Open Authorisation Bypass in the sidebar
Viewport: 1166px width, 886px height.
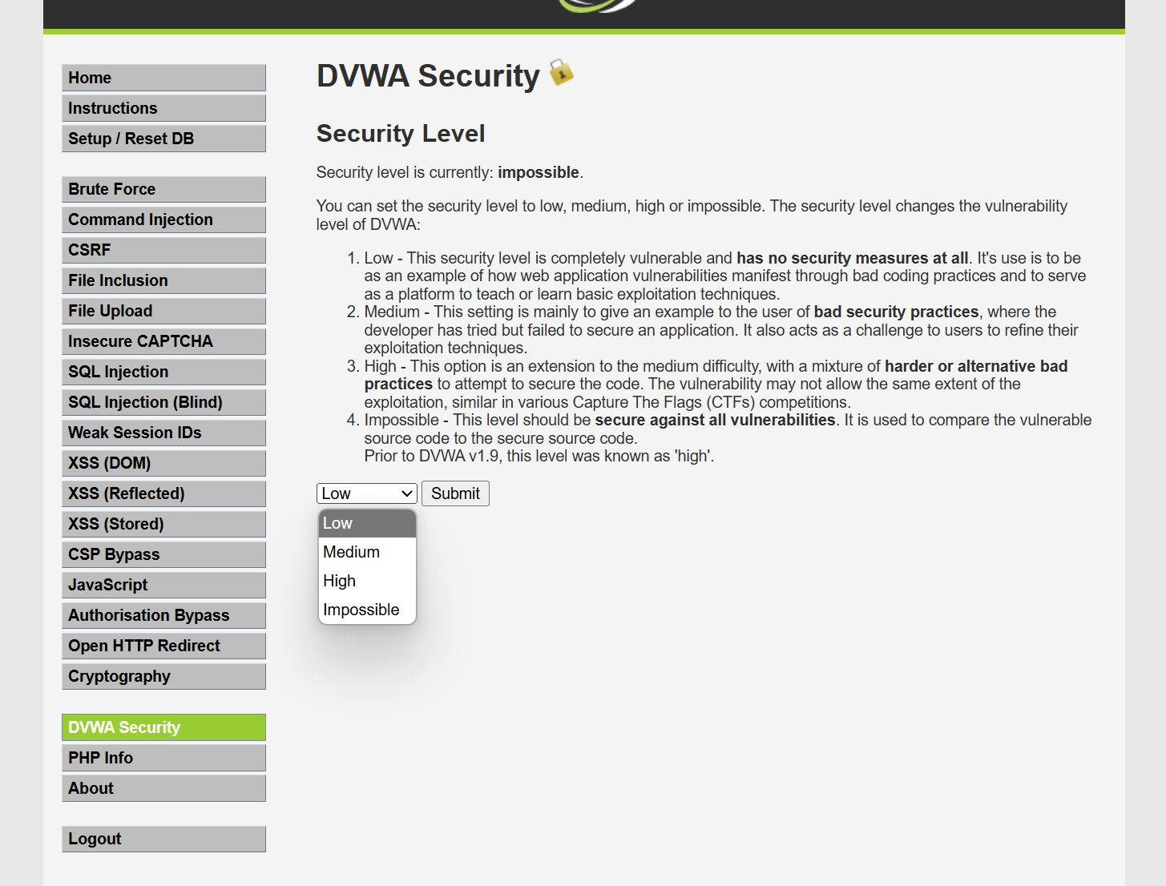[163, 615]
